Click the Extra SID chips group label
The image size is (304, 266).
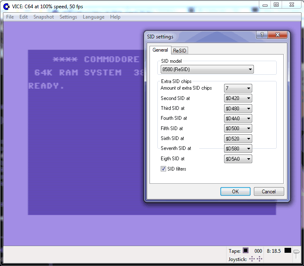176,81
